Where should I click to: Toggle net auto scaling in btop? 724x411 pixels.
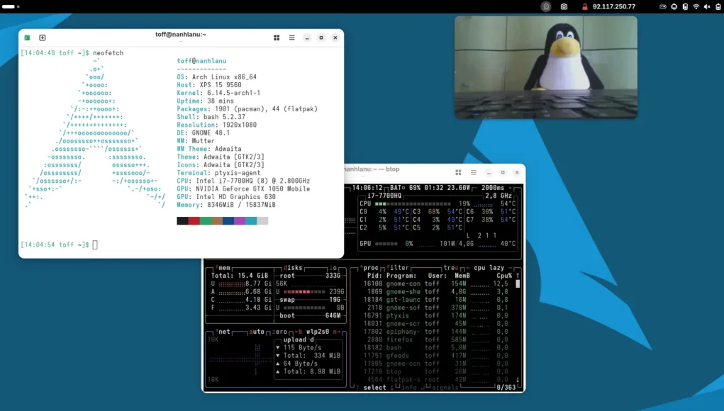click(x=256, y=332)
